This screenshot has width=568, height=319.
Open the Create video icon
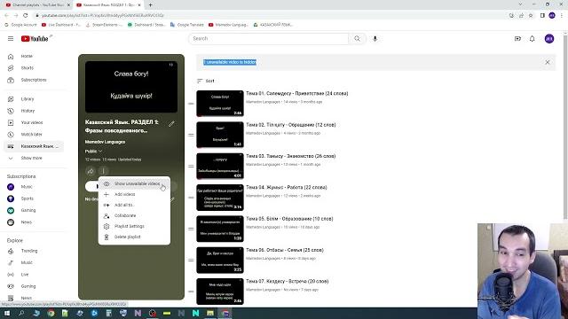[517, 39]
